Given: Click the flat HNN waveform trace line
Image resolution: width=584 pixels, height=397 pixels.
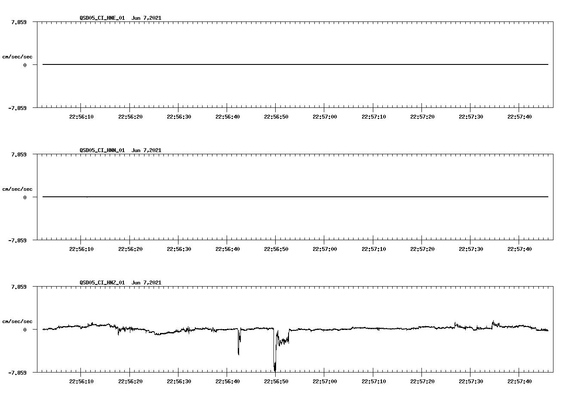Looking at the screenshot, I should (x=295, y=197).
